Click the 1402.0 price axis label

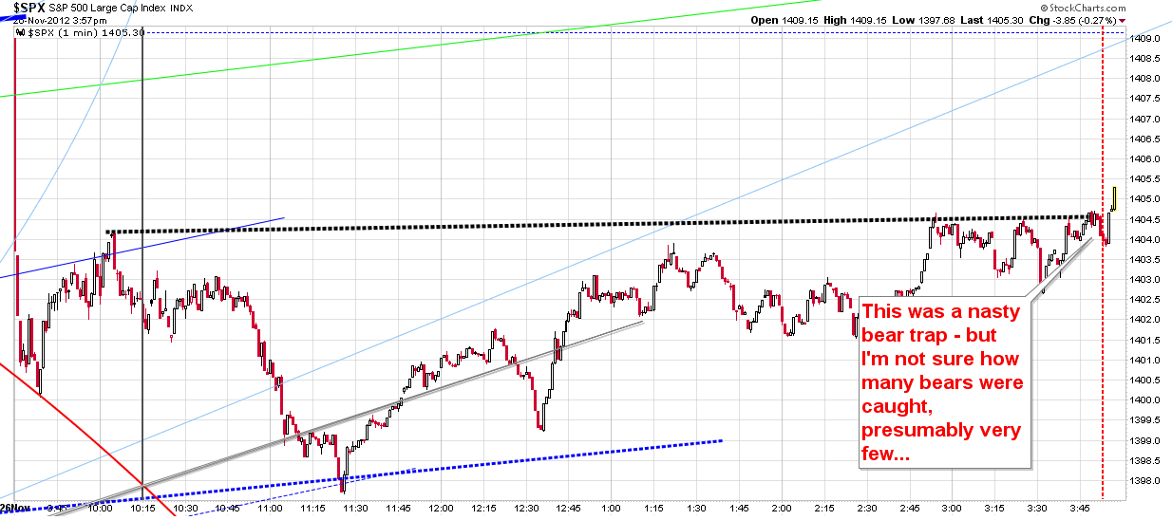(x=1144, y=320)
